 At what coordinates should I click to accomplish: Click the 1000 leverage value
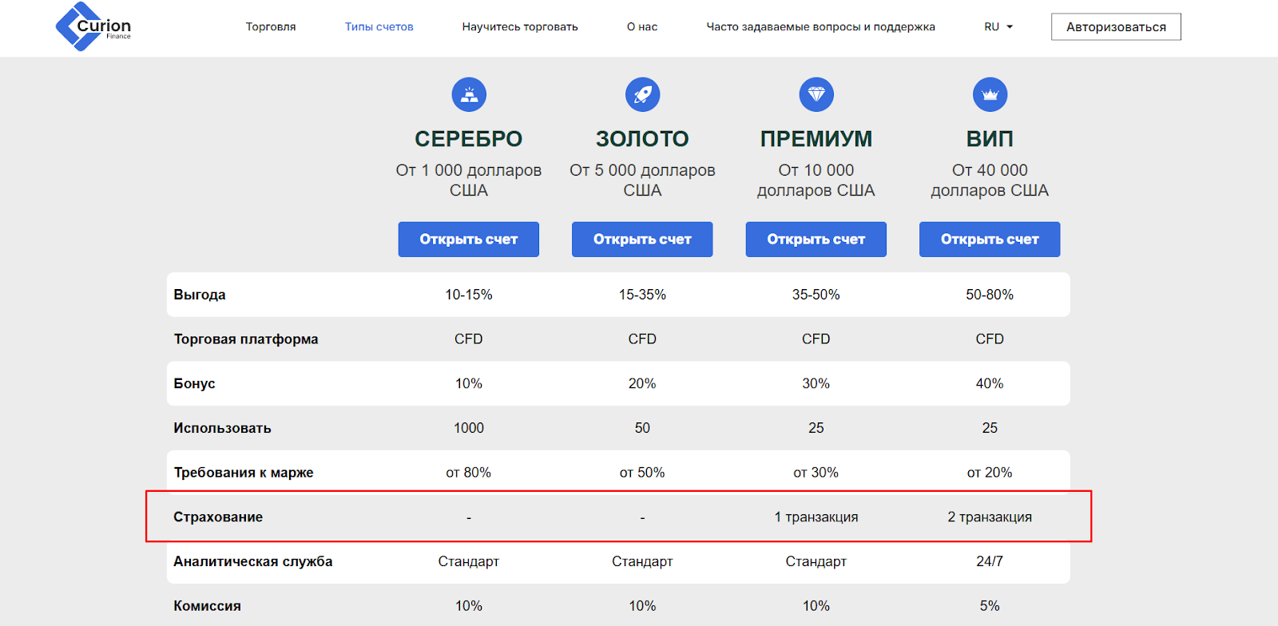coord(469,428)
